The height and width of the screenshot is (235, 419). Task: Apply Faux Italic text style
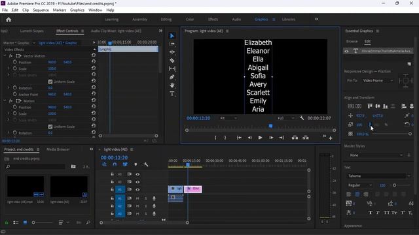pos(378,213)
